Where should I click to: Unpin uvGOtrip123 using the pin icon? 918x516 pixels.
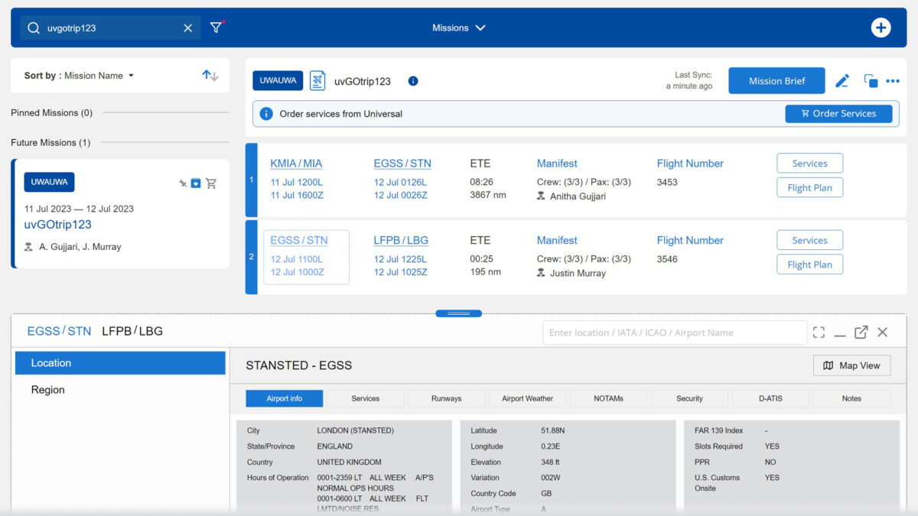point(183,183)
